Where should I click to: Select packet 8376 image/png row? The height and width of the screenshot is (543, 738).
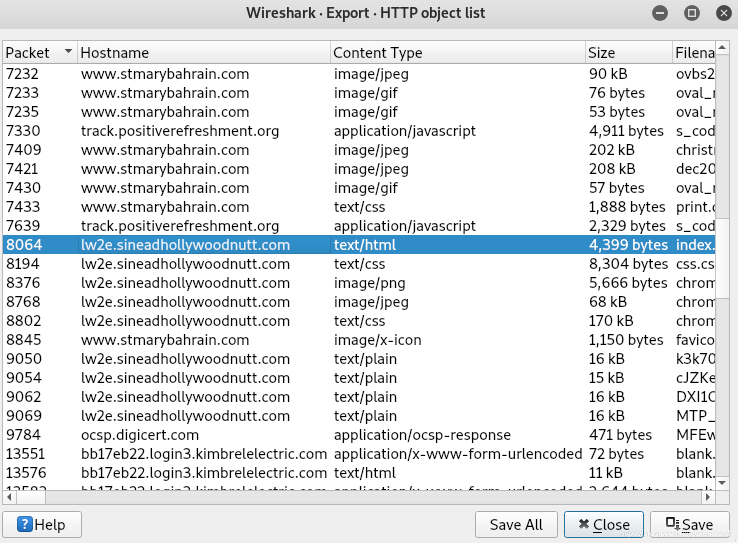359,282
